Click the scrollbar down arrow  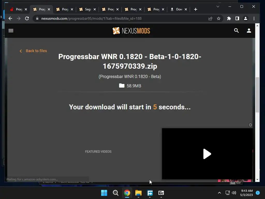pos(257,180)
